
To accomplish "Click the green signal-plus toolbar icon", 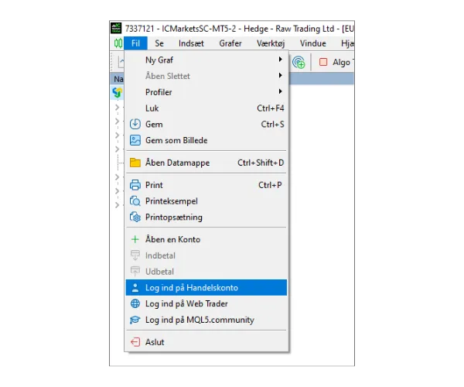I will (x=298, y=63).
